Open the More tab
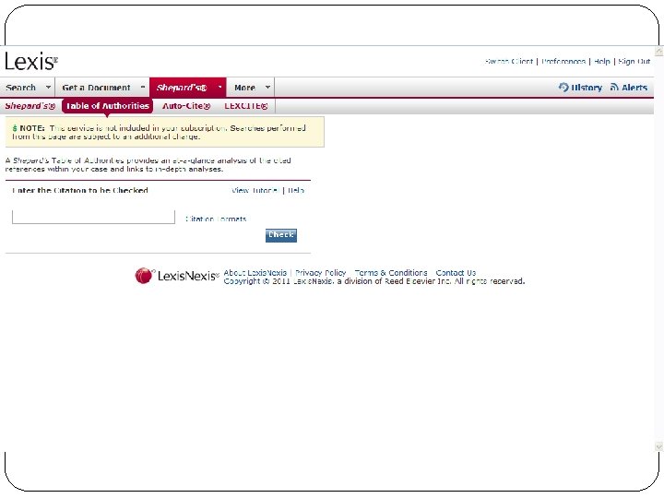This screenshot has height=498, width=664. [244, 88]
